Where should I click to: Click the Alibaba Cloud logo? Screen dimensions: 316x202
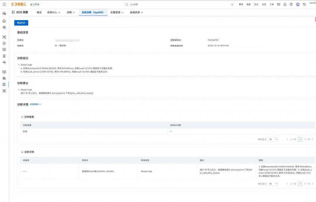point(19,4)
